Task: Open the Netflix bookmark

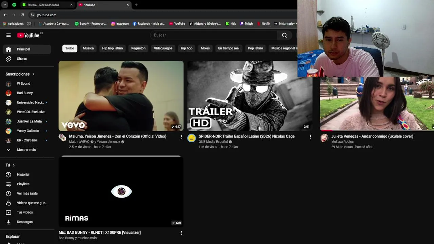Action: [263, 24]
